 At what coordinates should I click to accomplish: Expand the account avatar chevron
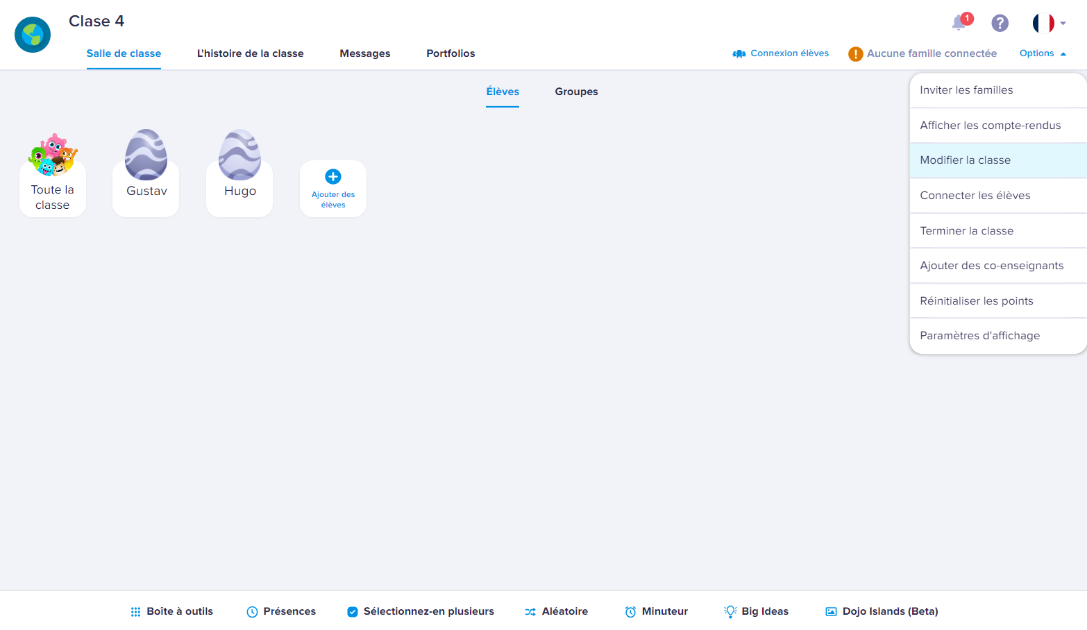(x=1062, y=23)
